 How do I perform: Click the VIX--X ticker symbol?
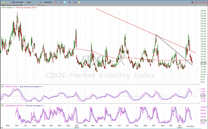point(5,3)
